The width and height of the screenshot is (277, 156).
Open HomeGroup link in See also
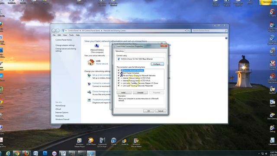click(61, 106)
